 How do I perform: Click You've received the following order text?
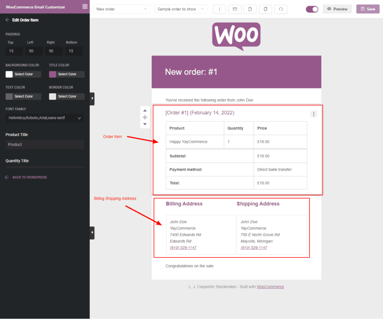209,100
